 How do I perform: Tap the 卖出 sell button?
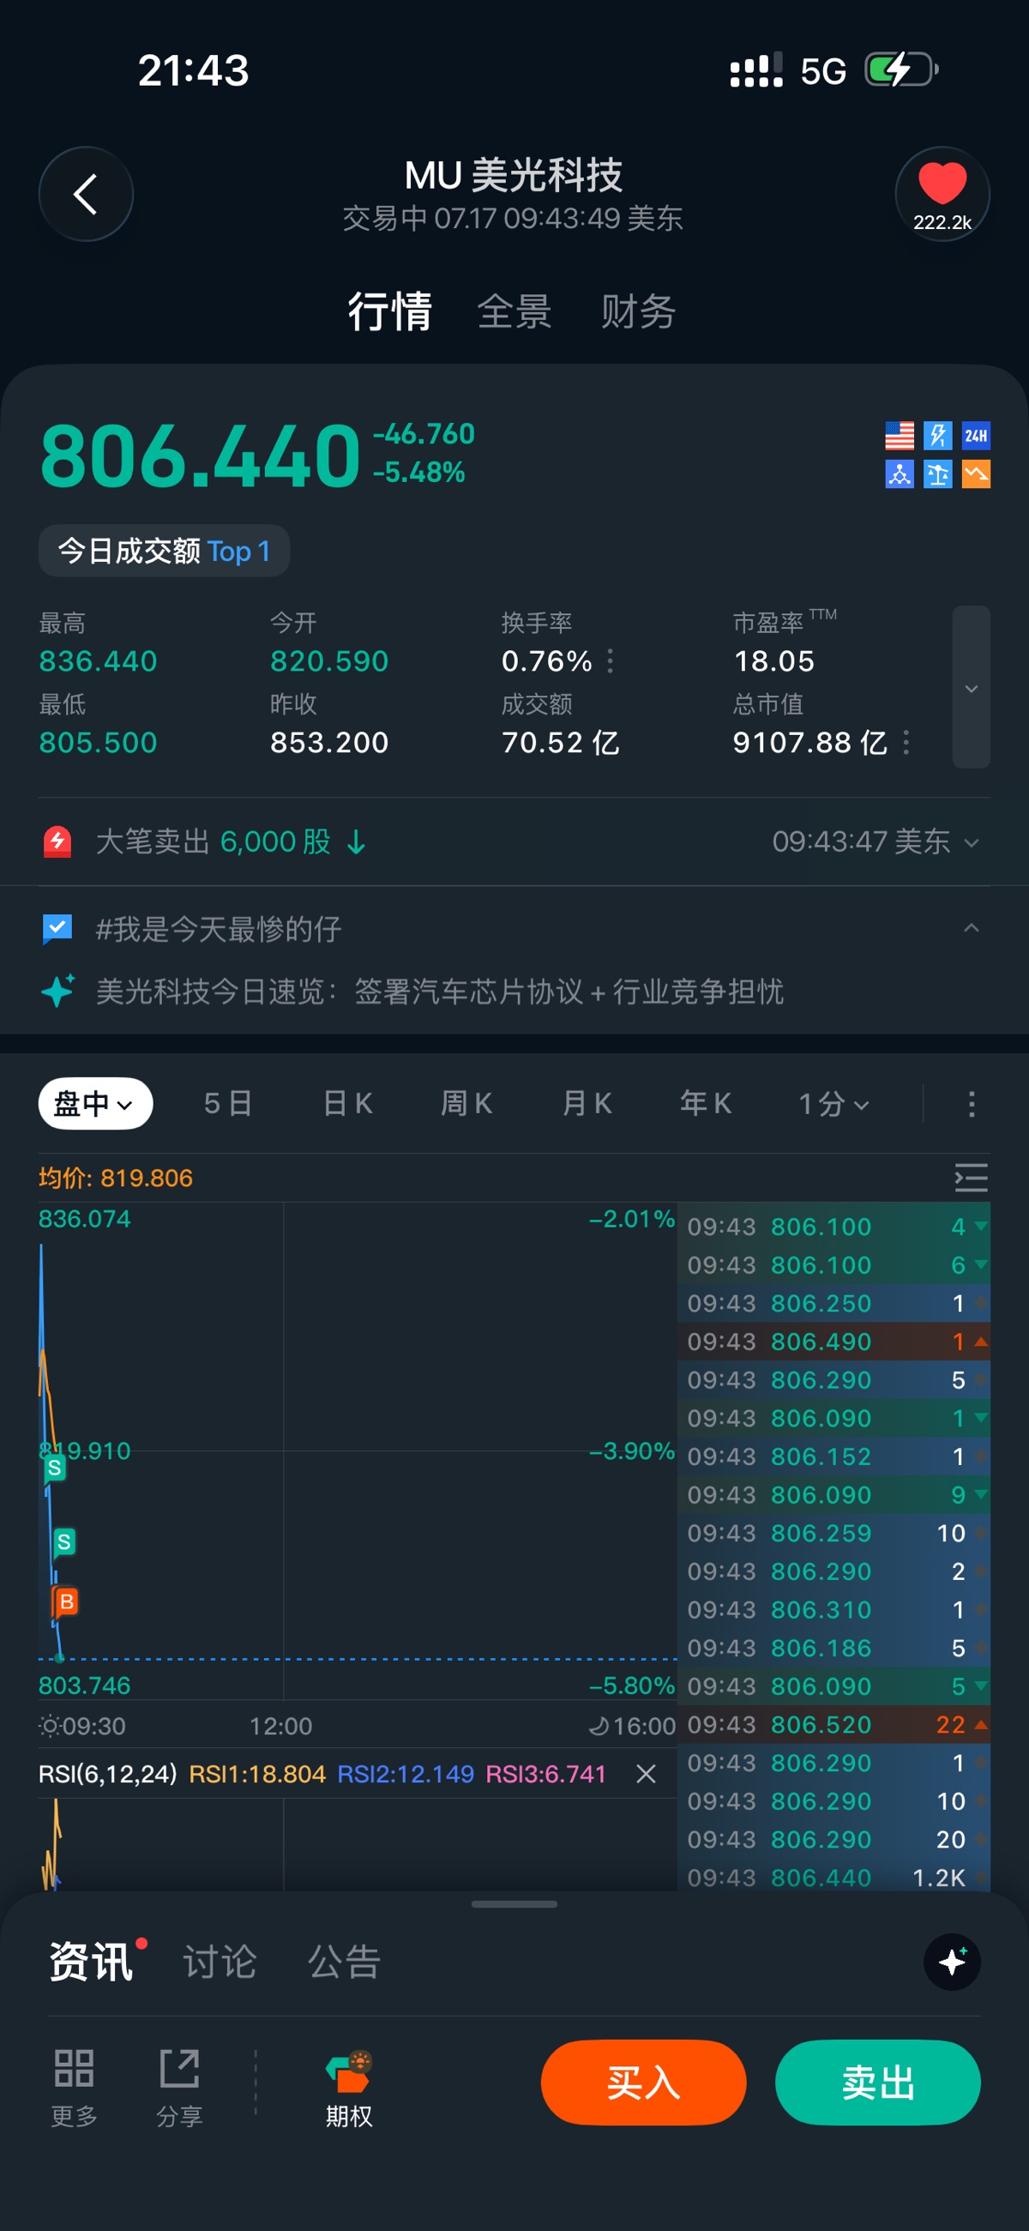[878, 2082]
